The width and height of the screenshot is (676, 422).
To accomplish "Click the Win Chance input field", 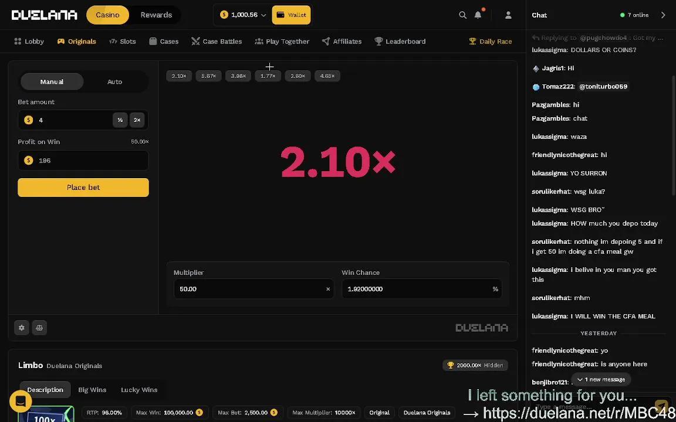I will point(422,289).
